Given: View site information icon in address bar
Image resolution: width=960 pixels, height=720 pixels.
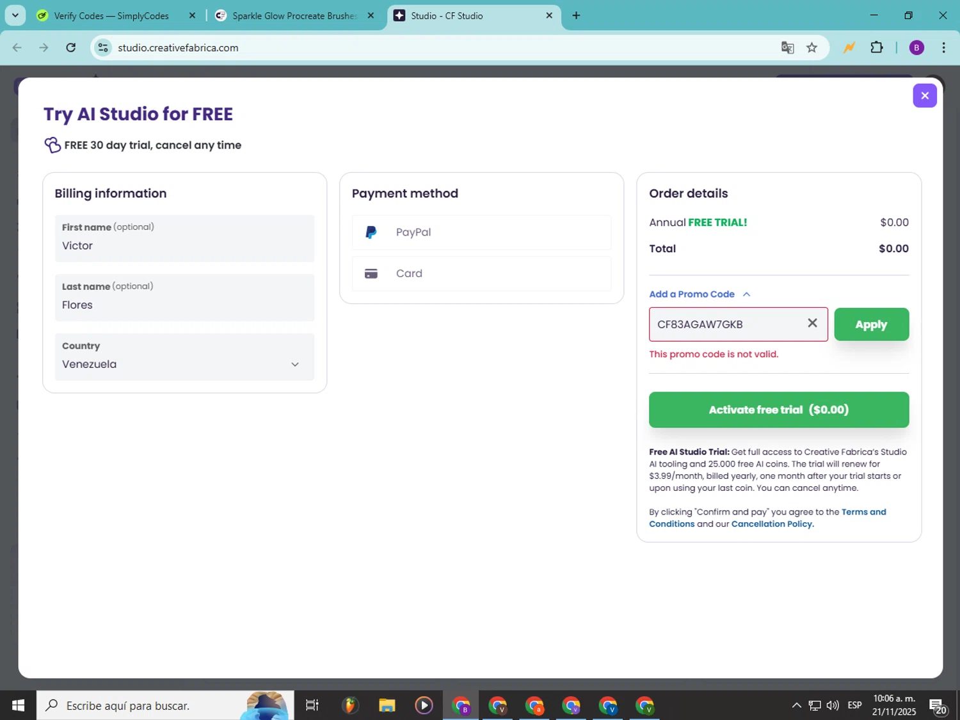Looking at the screenshot, I should [103, 47].
